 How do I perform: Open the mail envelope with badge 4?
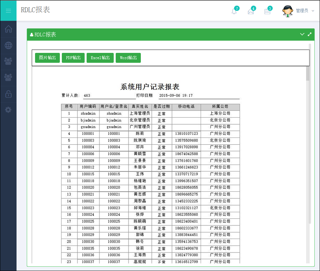pyautogui.click(x=251, y=11)
